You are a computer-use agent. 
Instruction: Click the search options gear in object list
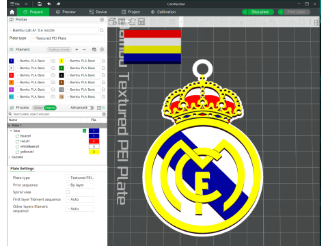tap(104, 114)
